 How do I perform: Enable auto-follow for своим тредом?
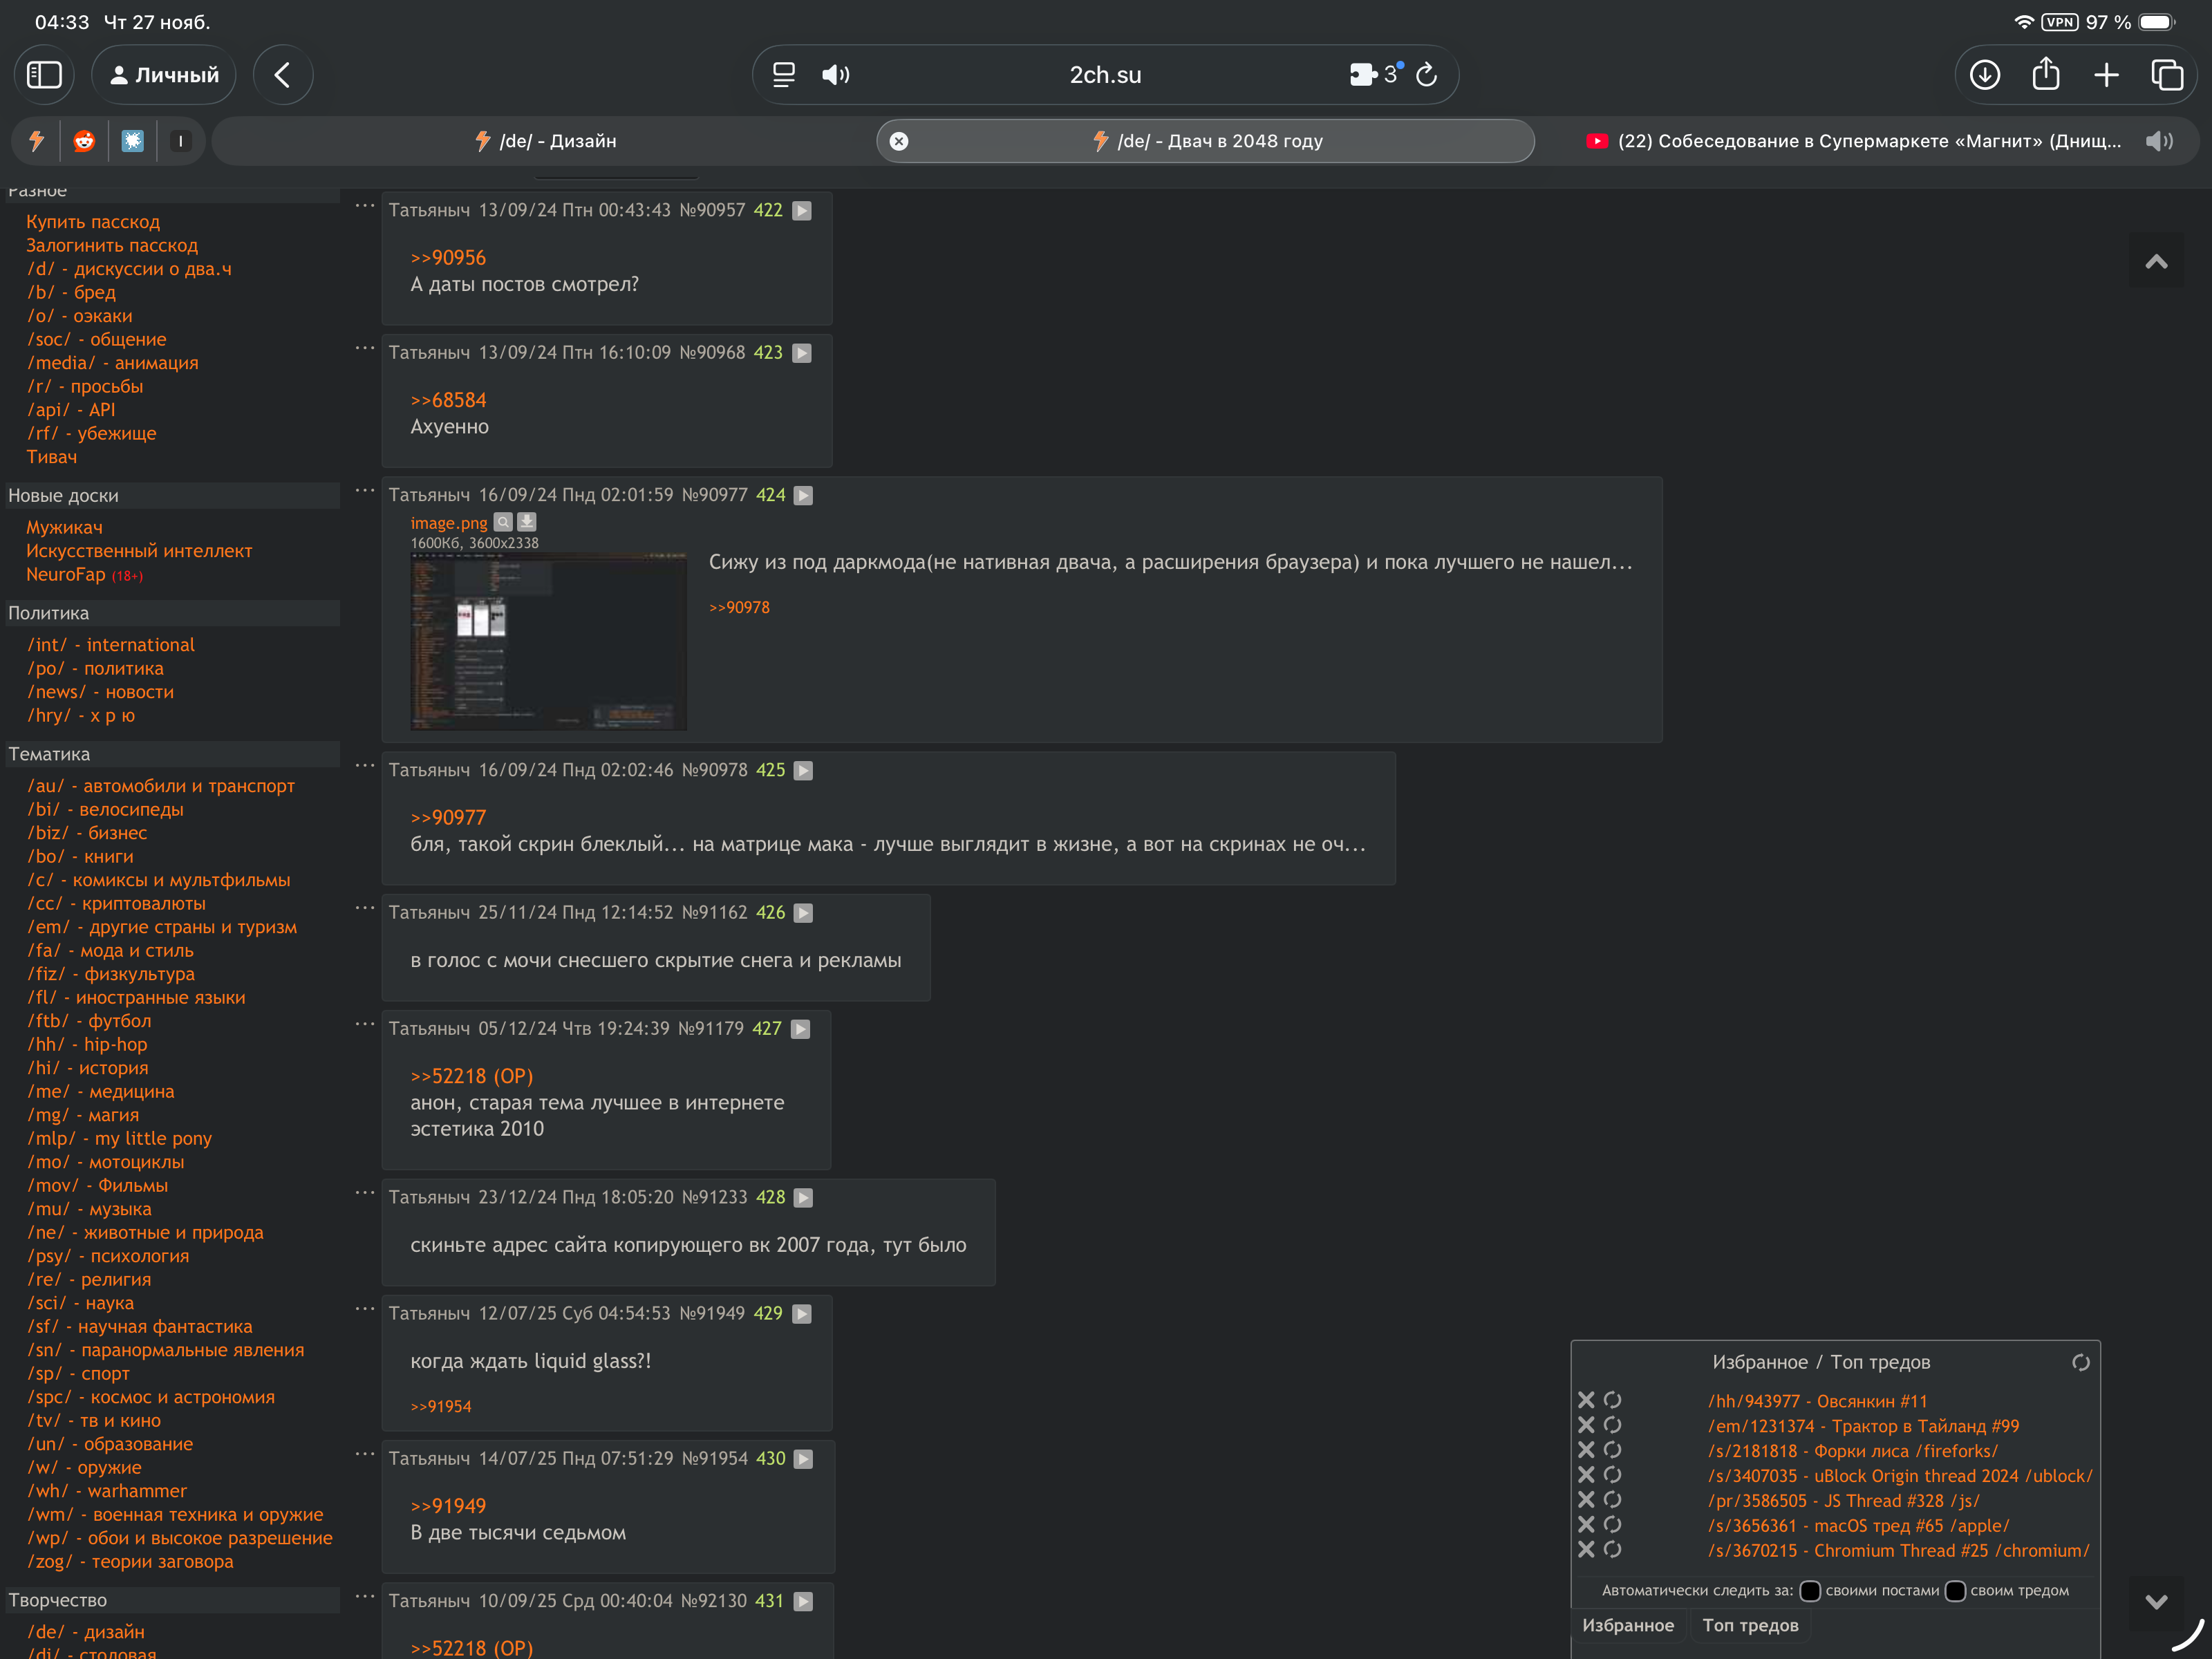tap(1955, 1591)
